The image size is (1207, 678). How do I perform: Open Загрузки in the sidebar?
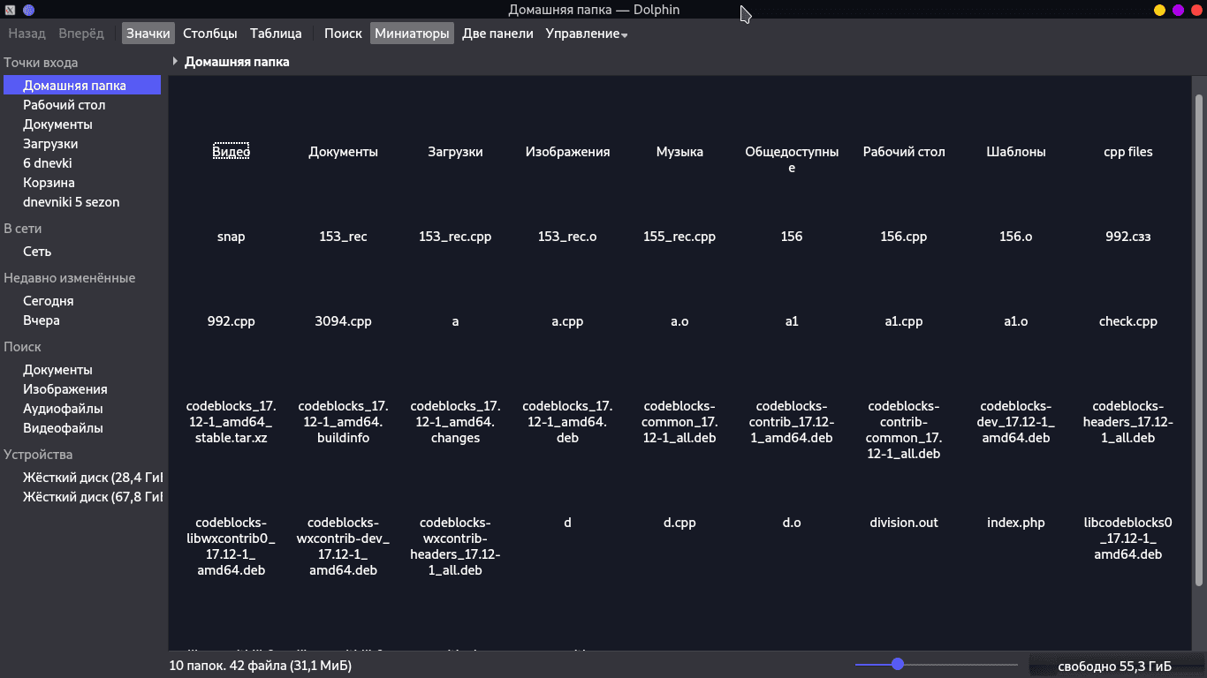[81, 144]
